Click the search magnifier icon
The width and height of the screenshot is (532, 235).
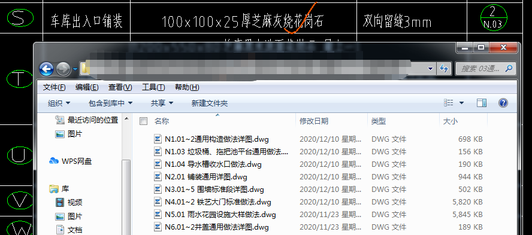click(x=509, y=68)
